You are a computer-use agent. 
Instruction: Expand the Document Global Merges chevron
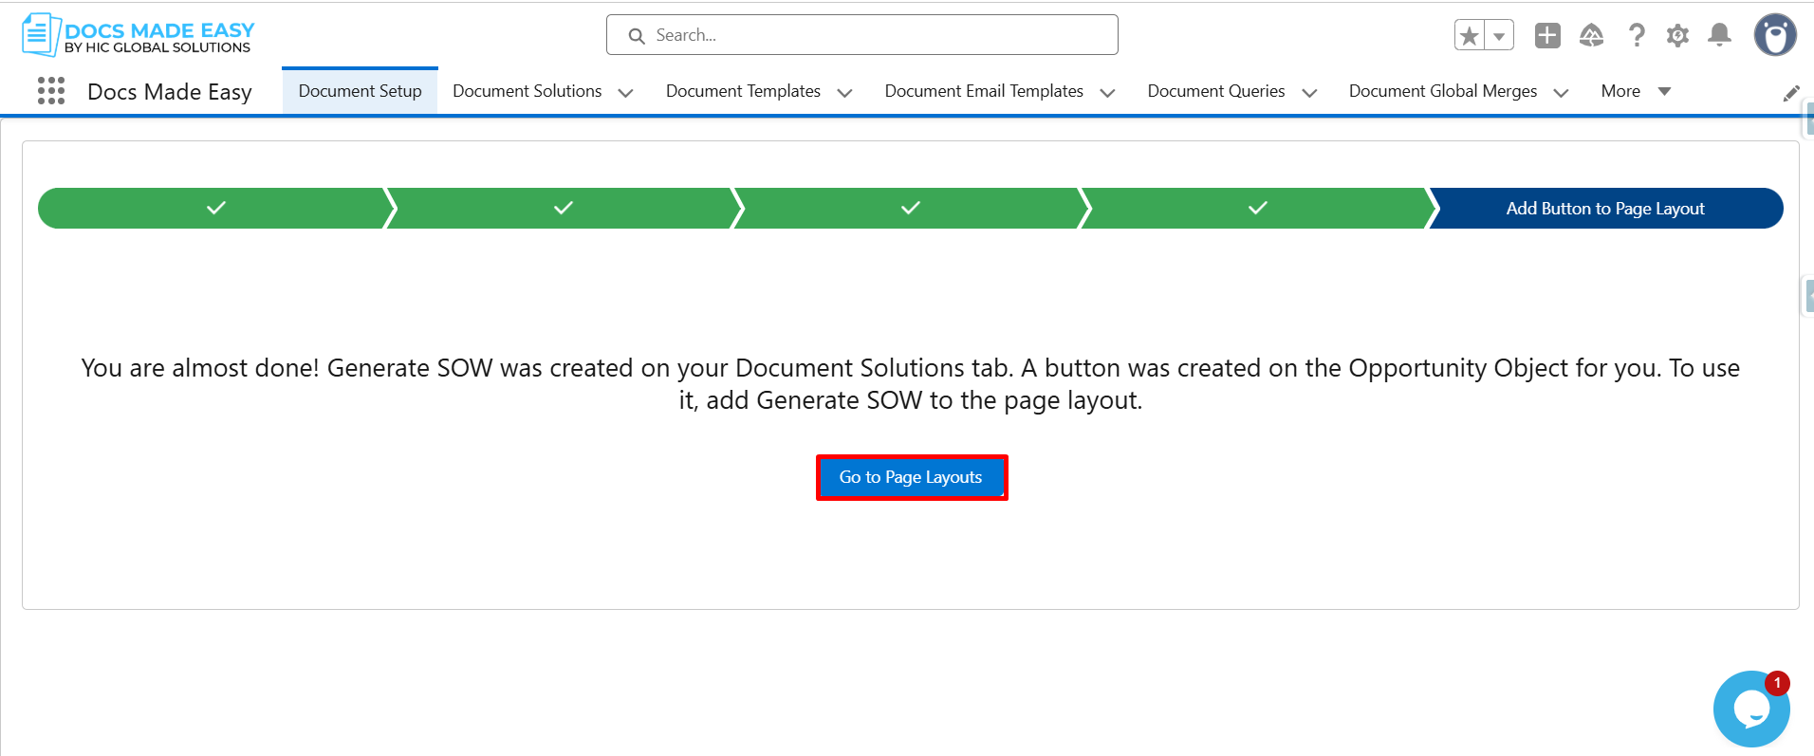click(x=1561, y=92)
